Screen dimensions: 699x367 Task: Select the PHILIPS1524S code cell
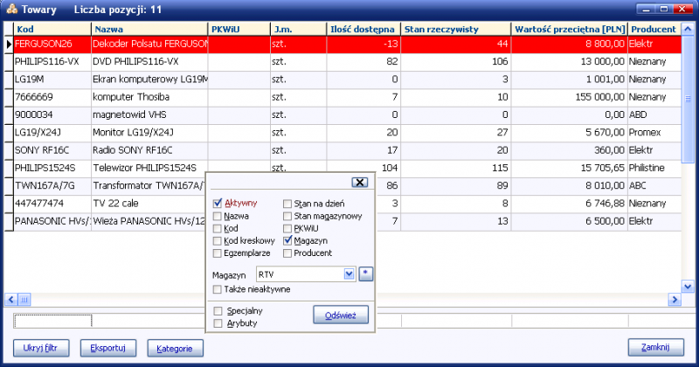tap(52, 168)
